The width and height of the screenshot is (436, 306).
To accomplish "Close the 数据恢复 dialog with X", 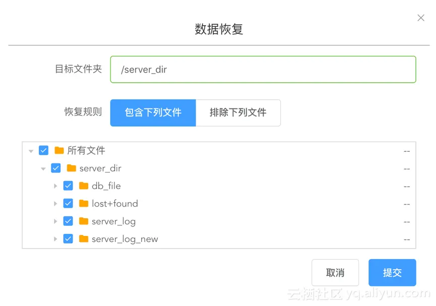I will coord(421,18).
